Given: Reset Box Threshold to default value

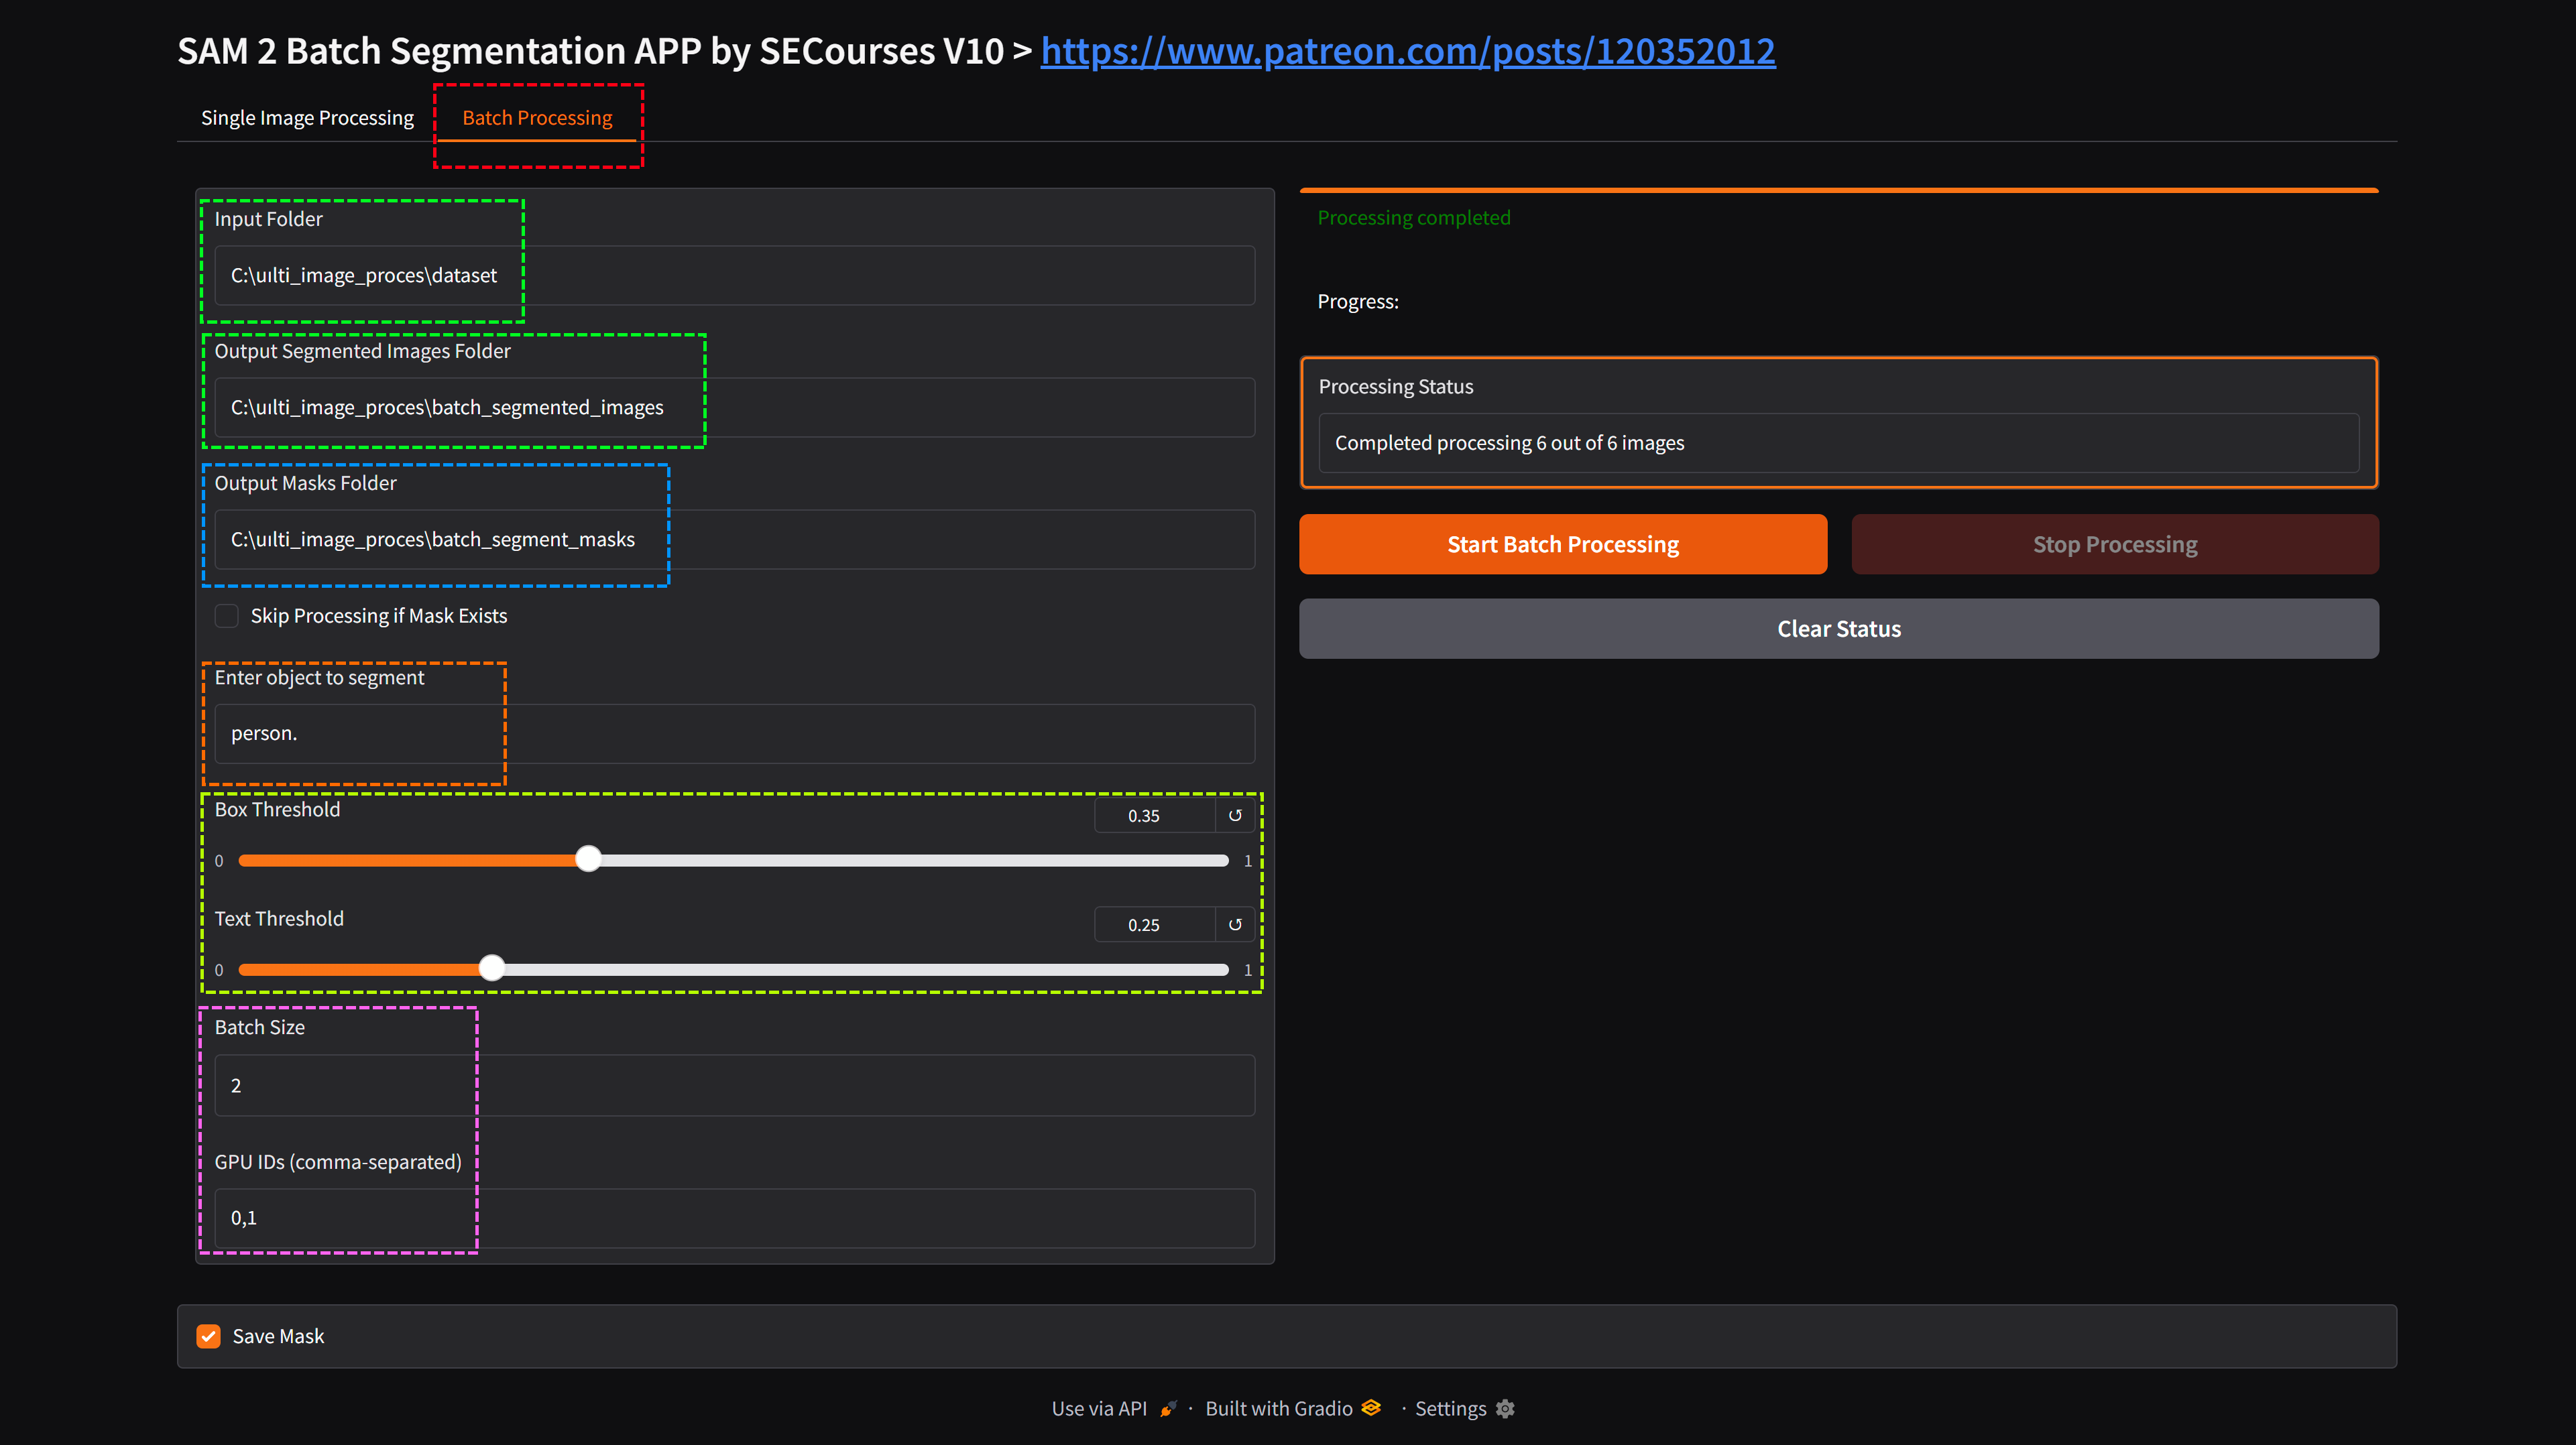Looking at the screenshot, I should [x=1235, y=816].
